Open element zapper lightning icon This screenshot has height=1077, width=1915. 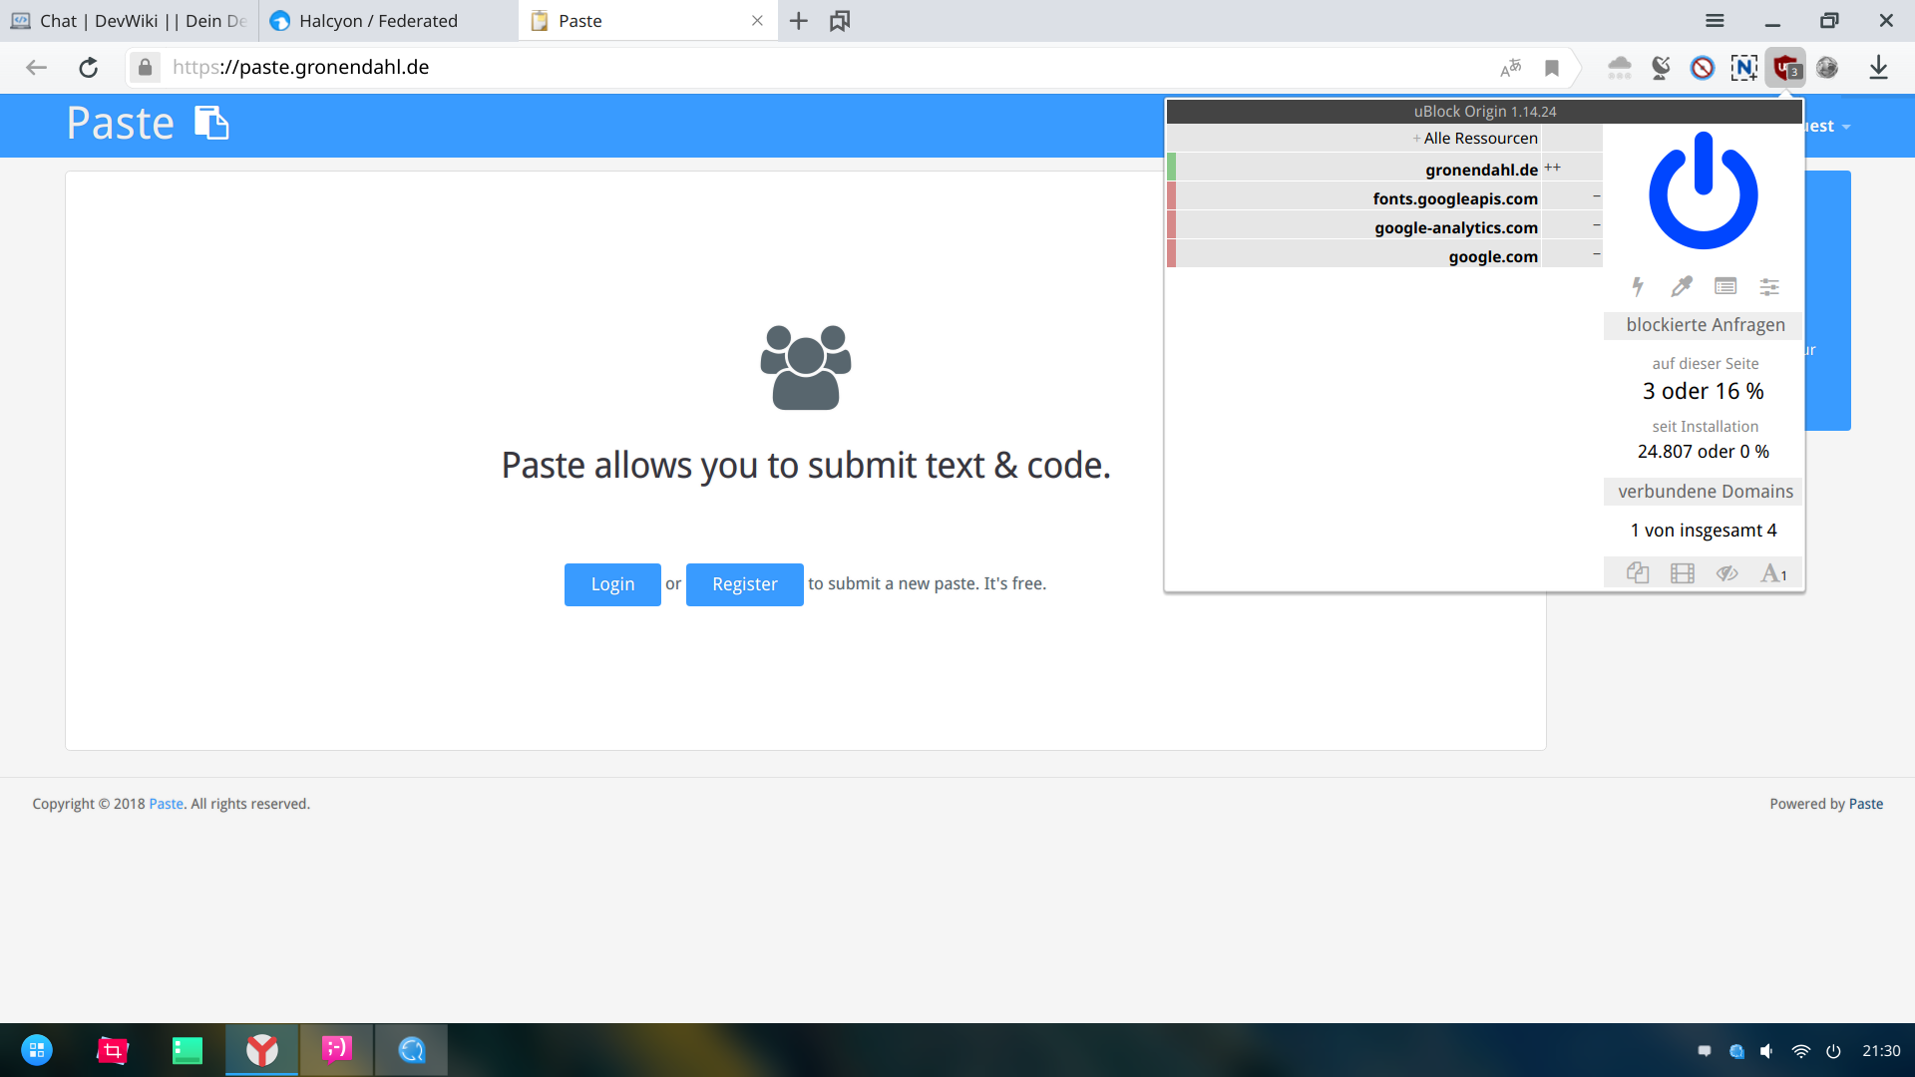pyautogui.click(x=1637, y=287)
